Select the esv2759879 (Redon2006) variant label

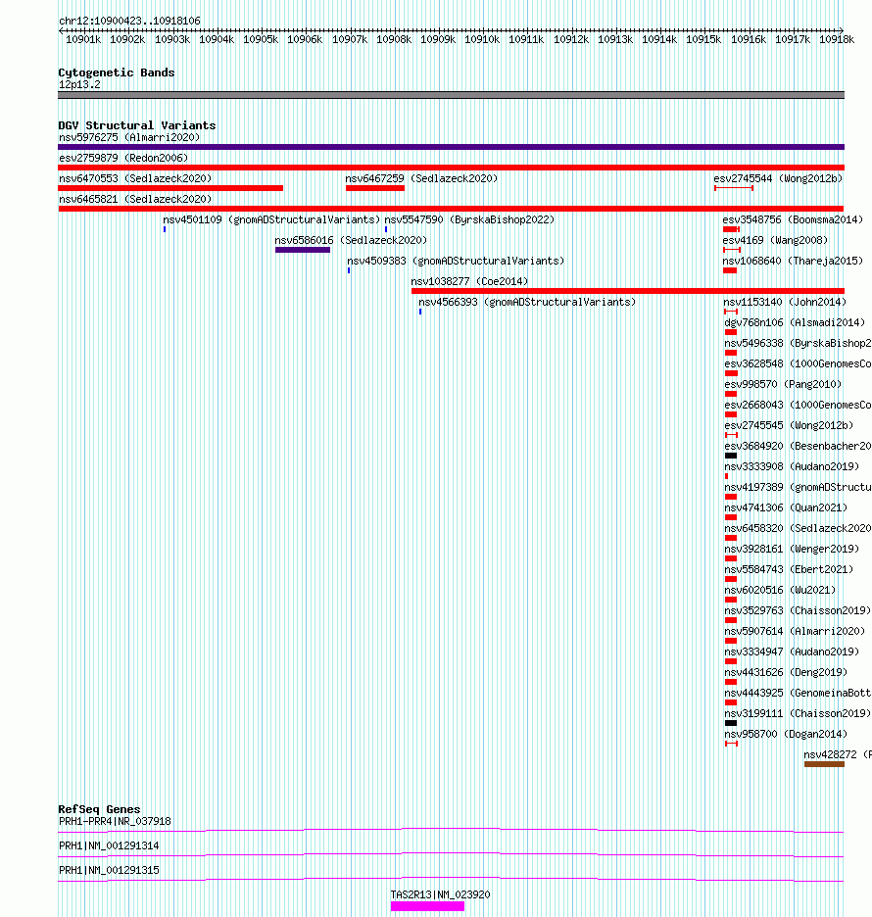123,158
